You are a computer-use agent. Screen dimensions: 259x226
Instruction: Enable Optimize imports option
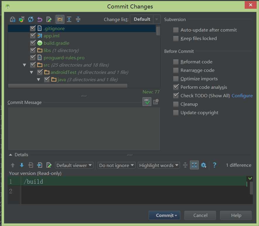tap(176, 79)
